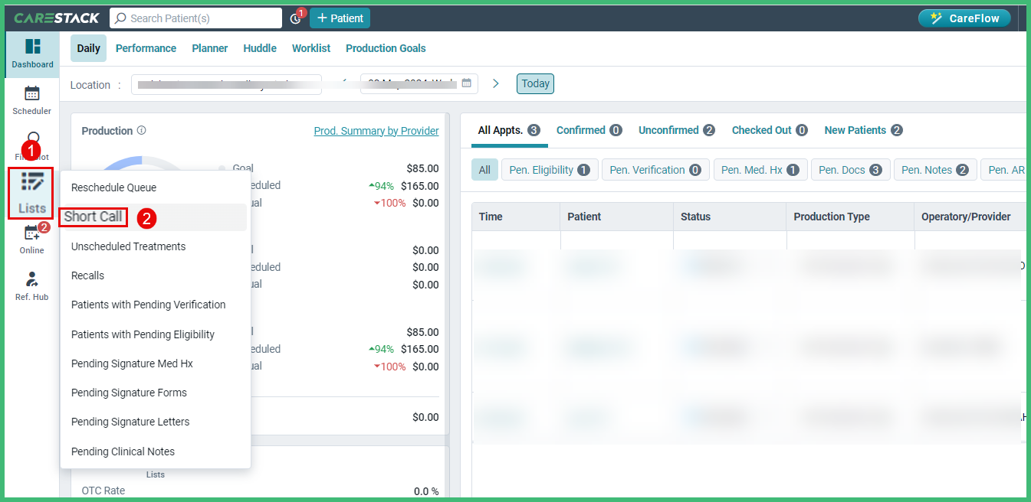
Task: Select the Lists icon in the sidebar
Action: (x=31, y=193)
